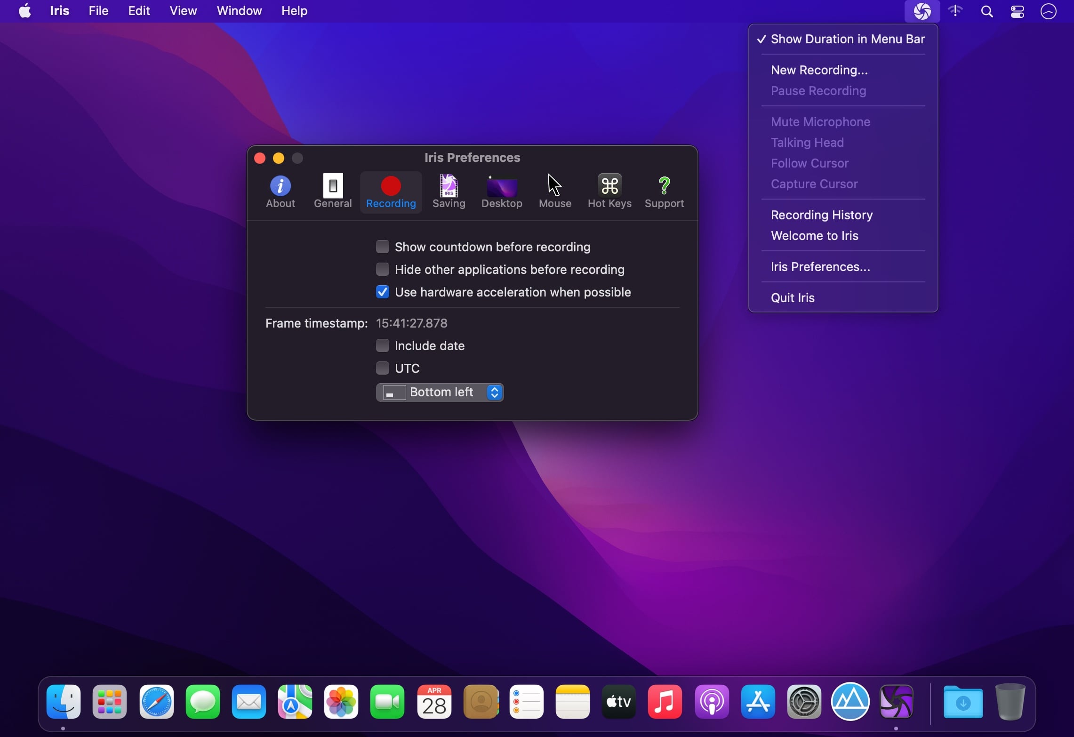Open the View menu in menu bar

(183, 11)
